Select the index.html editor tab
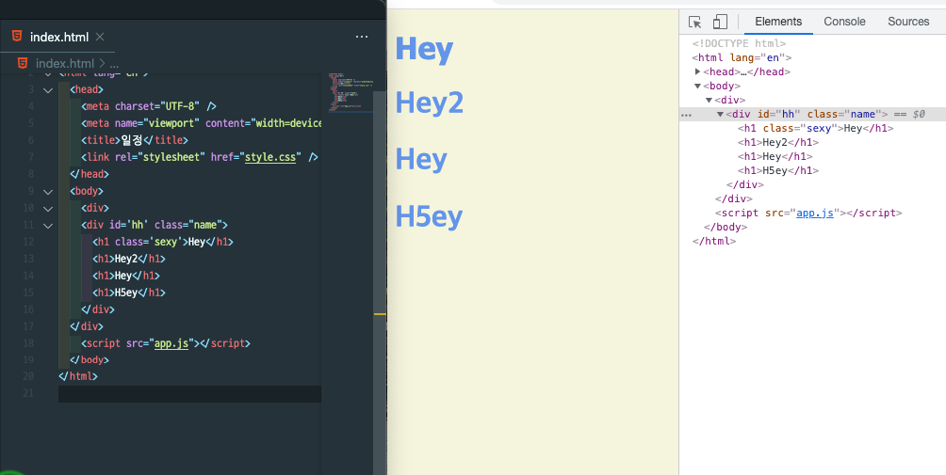This screenshot has width=946, height=475. [x=57, y=37]
